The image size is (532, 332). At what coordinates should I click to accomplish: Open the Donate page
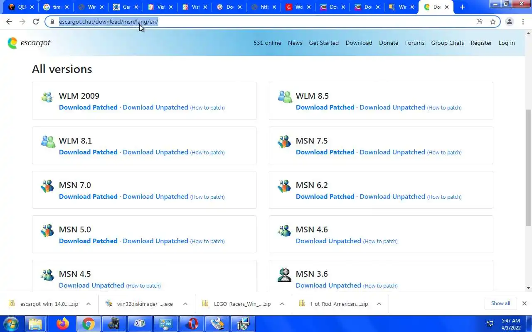coord(389,43)
